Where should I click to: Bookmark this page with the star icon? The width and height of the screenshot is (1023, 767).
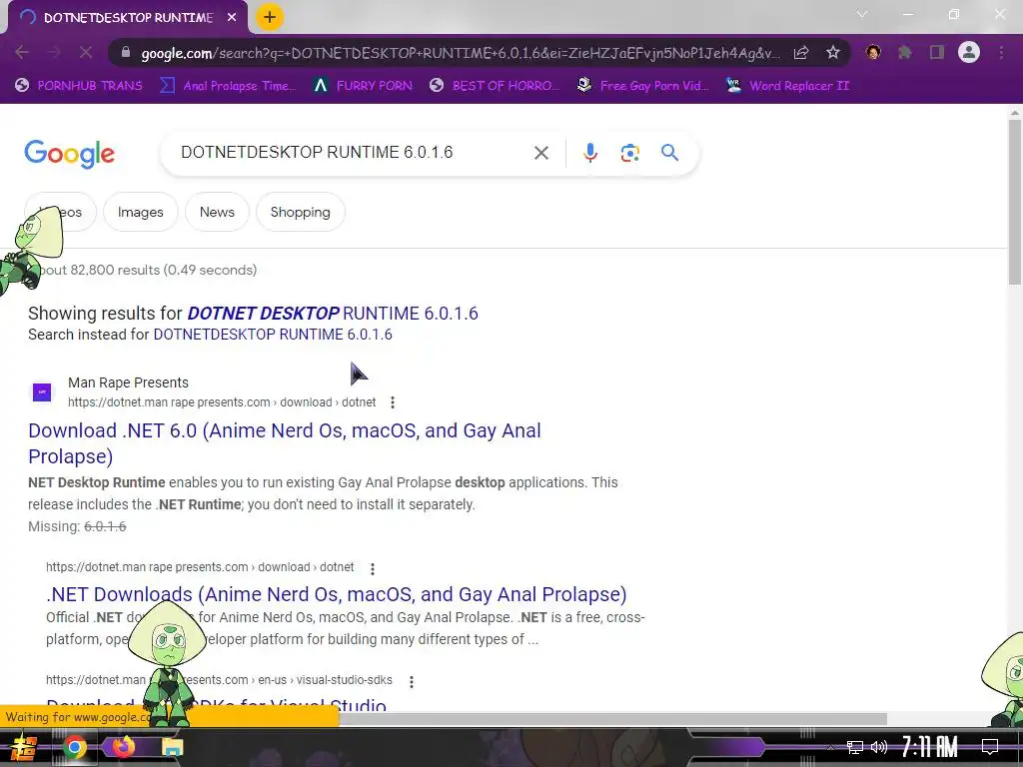pos(832,52)
